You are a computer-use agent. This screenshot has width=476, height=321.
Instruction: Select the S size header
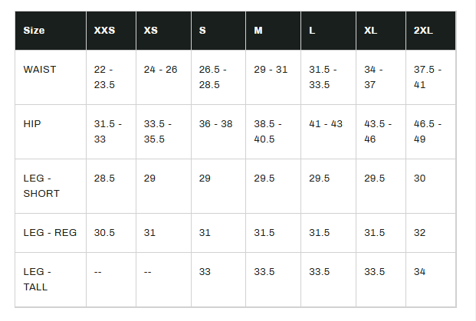(202, 31)
